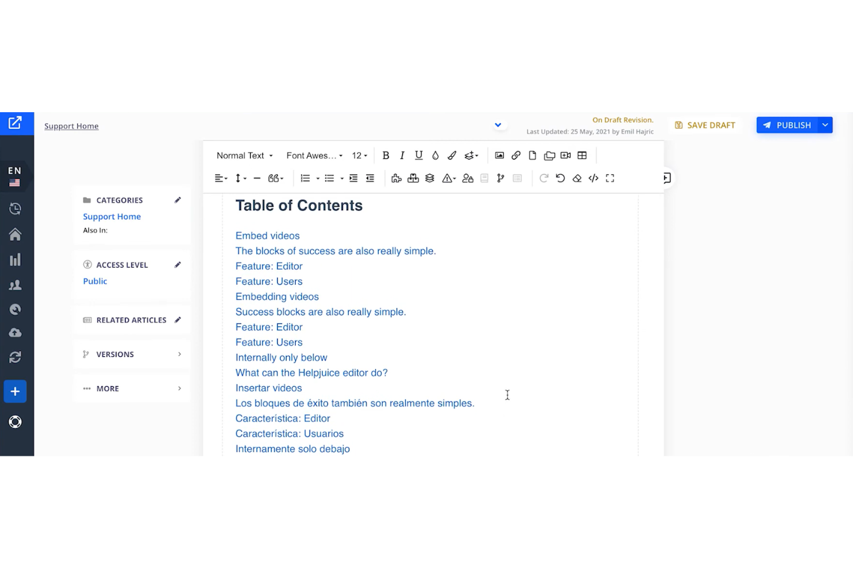Viewport: 853px width, 568px height.
Task: Embed a video using the video icon
Action: [x=565, y=155]
